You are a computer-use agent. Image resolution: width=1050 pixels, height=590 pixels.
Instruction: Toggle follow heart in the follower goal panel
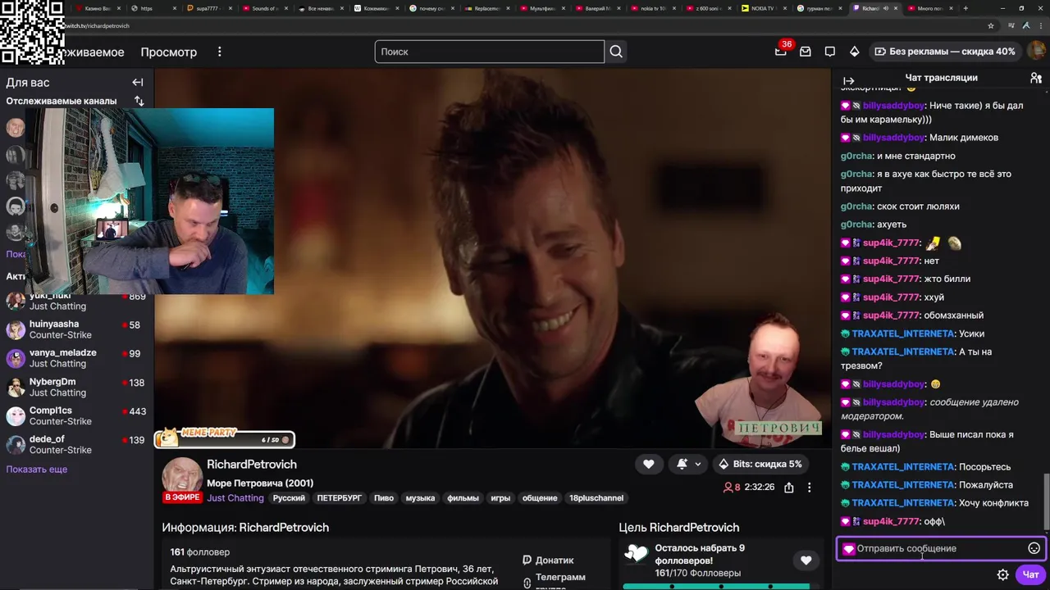pos(806,560)
